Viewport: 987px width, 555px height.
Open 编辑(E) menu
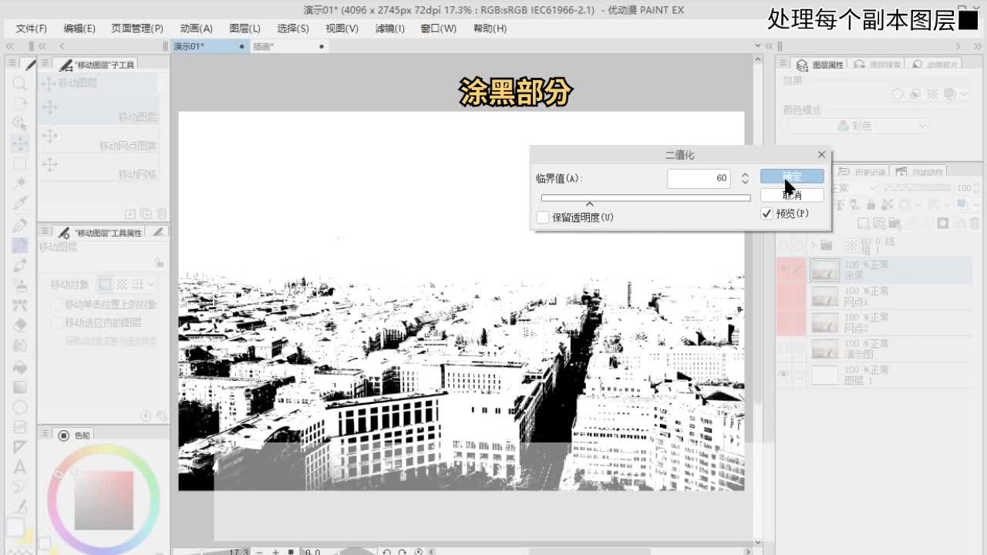(79, 29)
